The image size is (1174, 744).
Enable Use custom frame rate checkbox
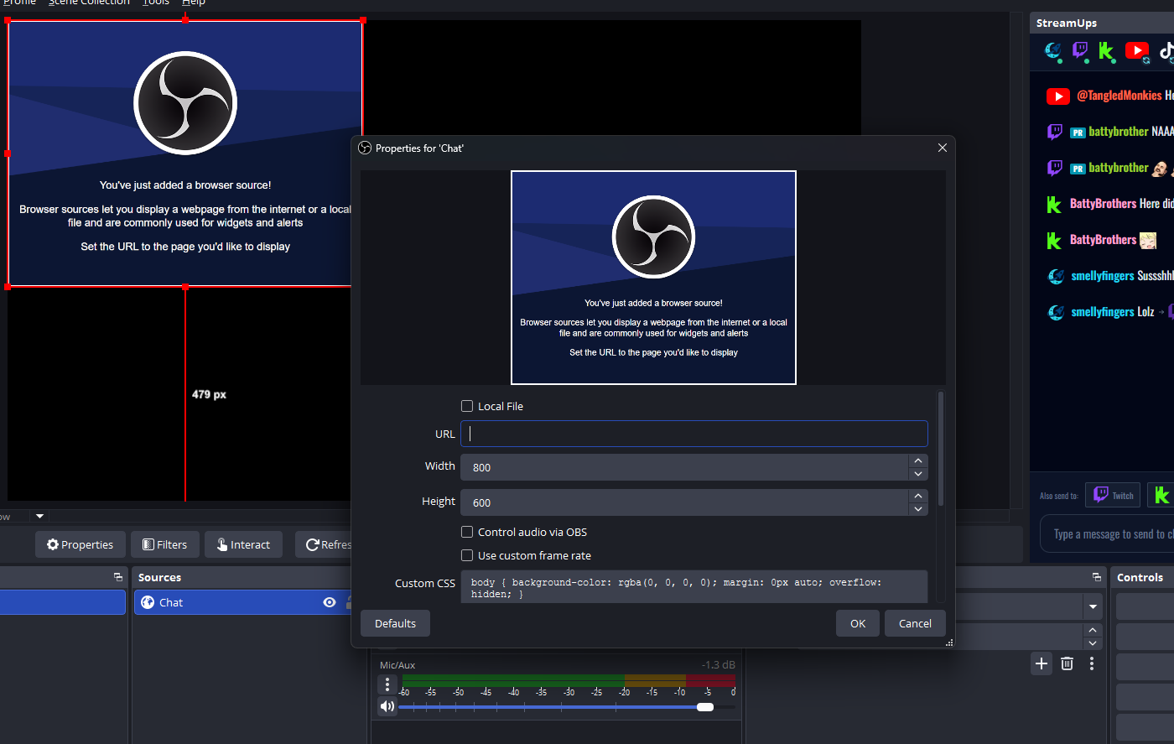467,555
